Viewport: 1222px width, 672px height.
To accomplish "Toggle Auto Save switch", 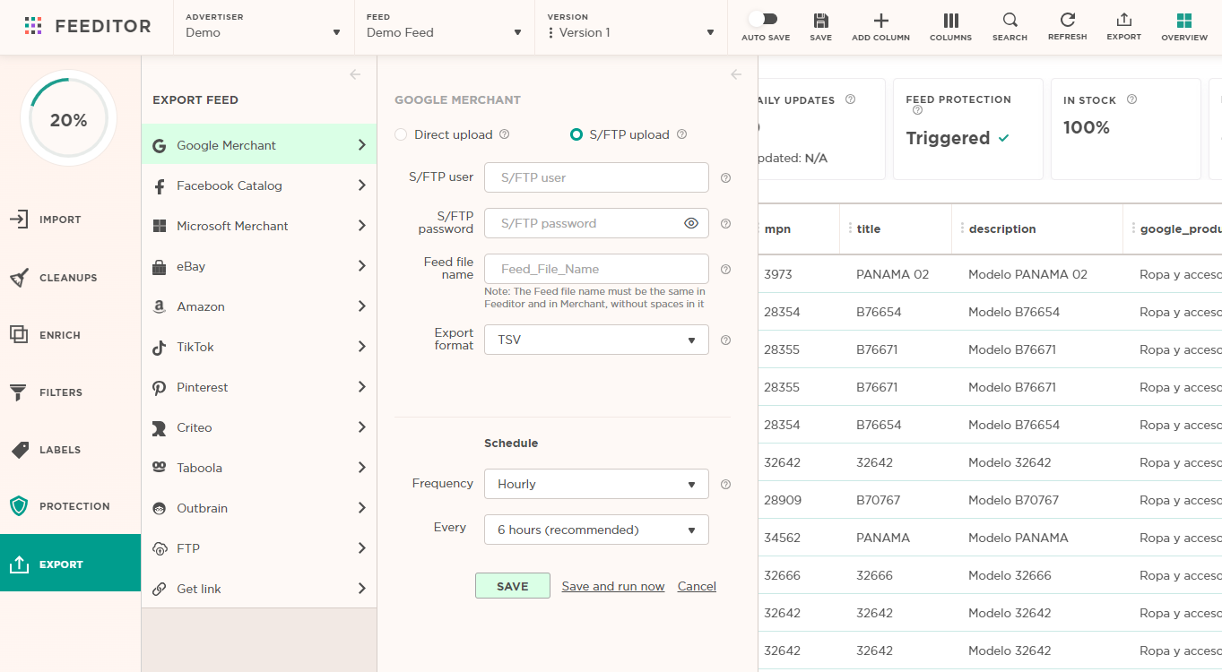I will tap(762, 19).
